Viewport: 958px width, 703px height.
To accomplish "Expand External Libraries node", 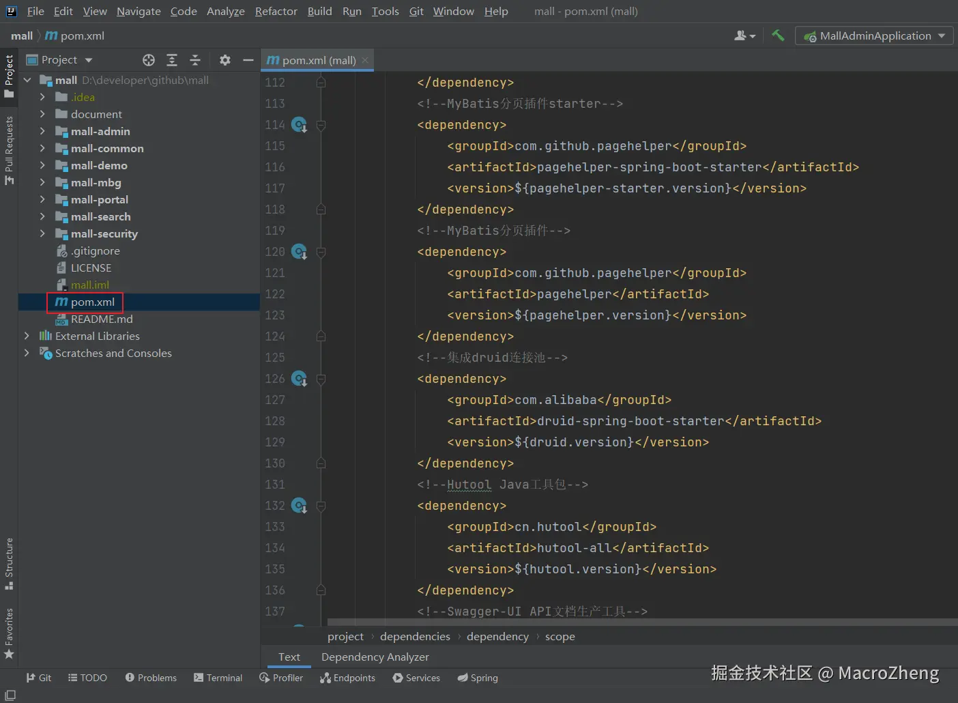I will pyautogui.click(x=27, y=336).
